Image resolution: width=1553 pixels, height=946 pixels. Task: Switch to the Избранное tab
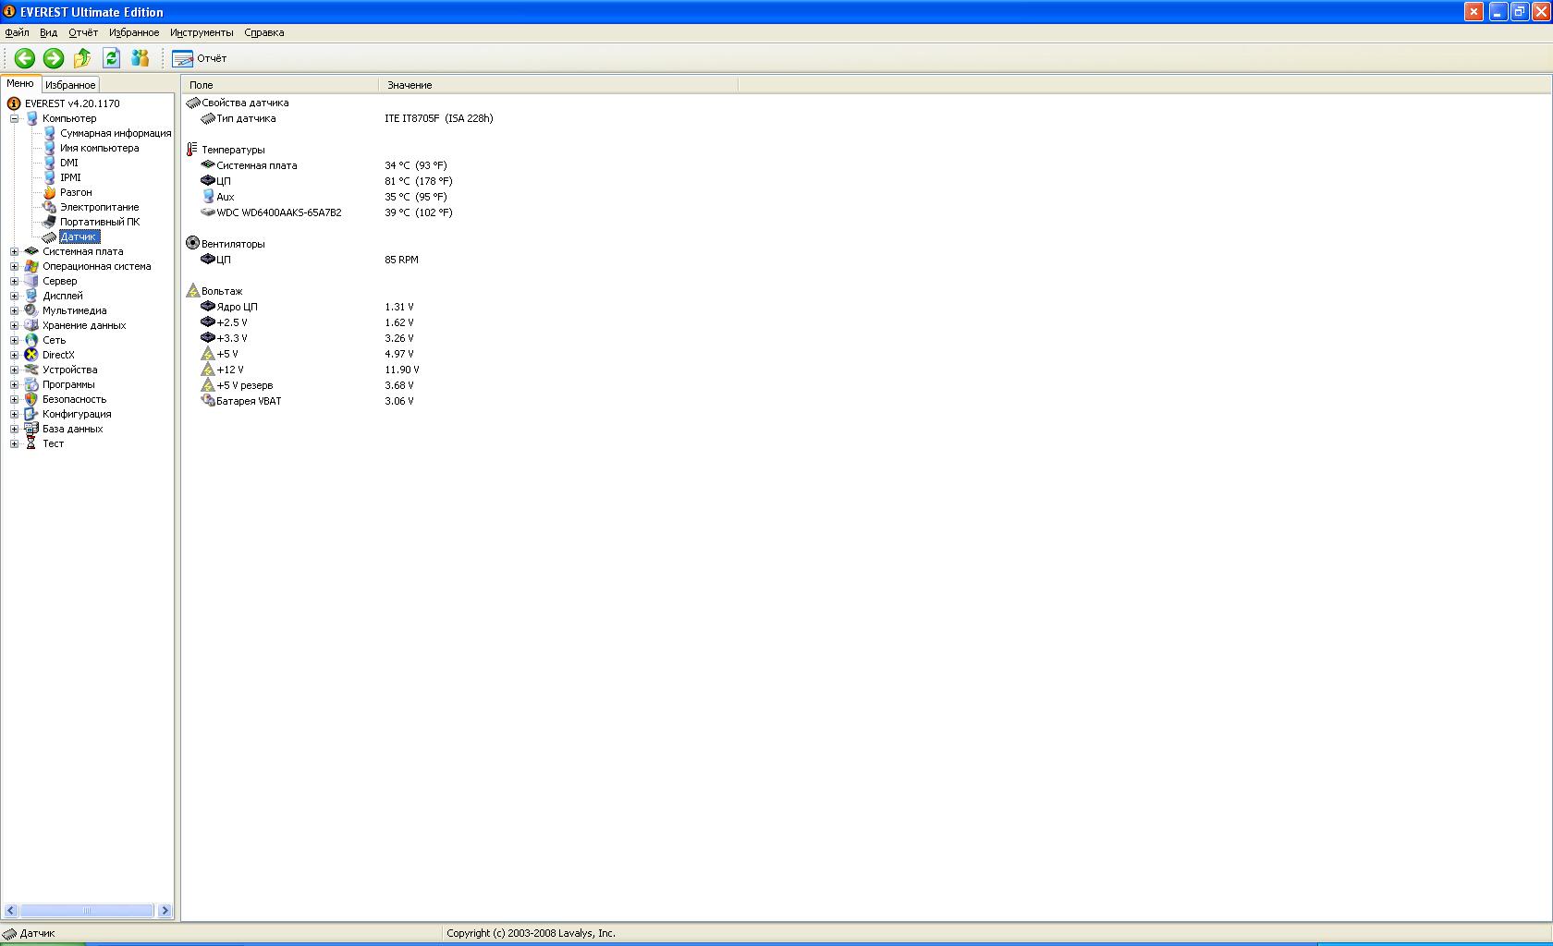click(x=70, y=84)
